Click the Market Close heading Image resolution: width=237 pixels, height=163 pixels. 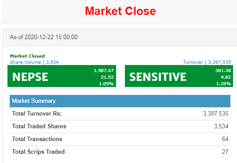pyautogui.click(x=120, y=11)
